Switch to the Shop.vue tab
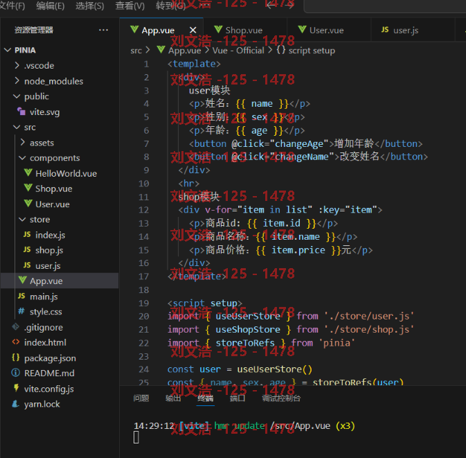 click(x=244, y=30)
